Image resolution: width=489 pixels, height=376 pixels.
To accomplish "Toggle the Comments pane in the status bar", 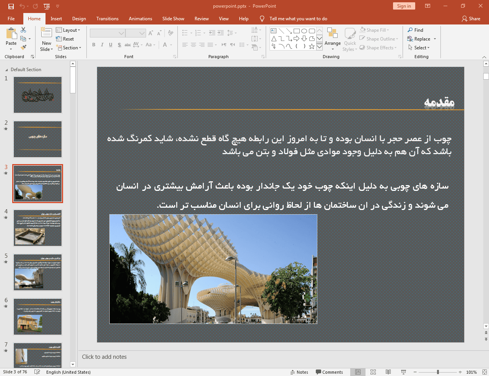I will click(x=329, y=372).
